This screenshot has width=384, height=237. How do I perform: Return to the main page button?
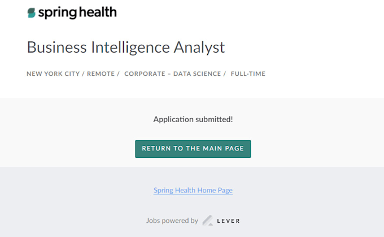tap(193, 149)
